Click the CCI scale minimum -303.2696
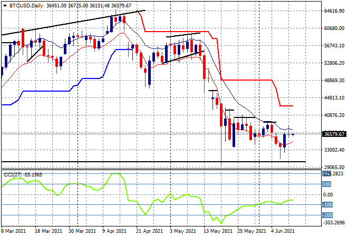Viewport: 348px width, 237px height. [334, 222]
